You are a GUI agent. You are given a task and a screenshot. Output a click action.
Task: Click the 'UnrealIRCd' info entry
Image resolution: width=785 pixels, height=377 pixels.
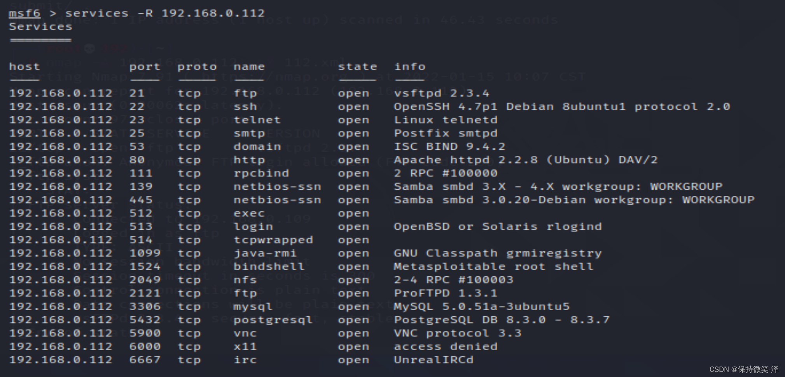point(434,360)
